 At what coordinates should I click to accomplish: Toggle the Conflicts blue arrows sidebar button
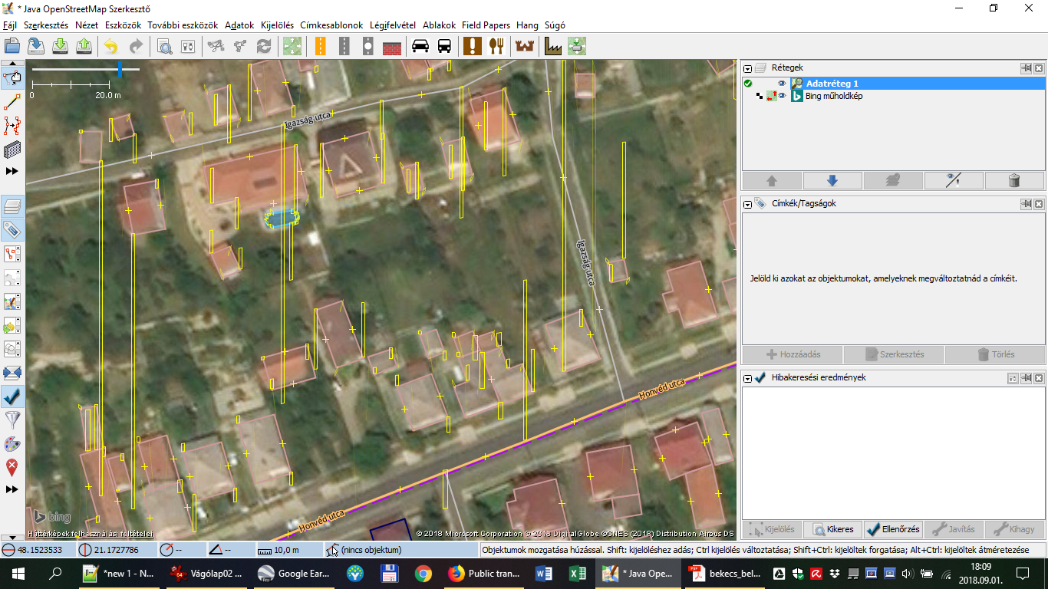[12, 373]
